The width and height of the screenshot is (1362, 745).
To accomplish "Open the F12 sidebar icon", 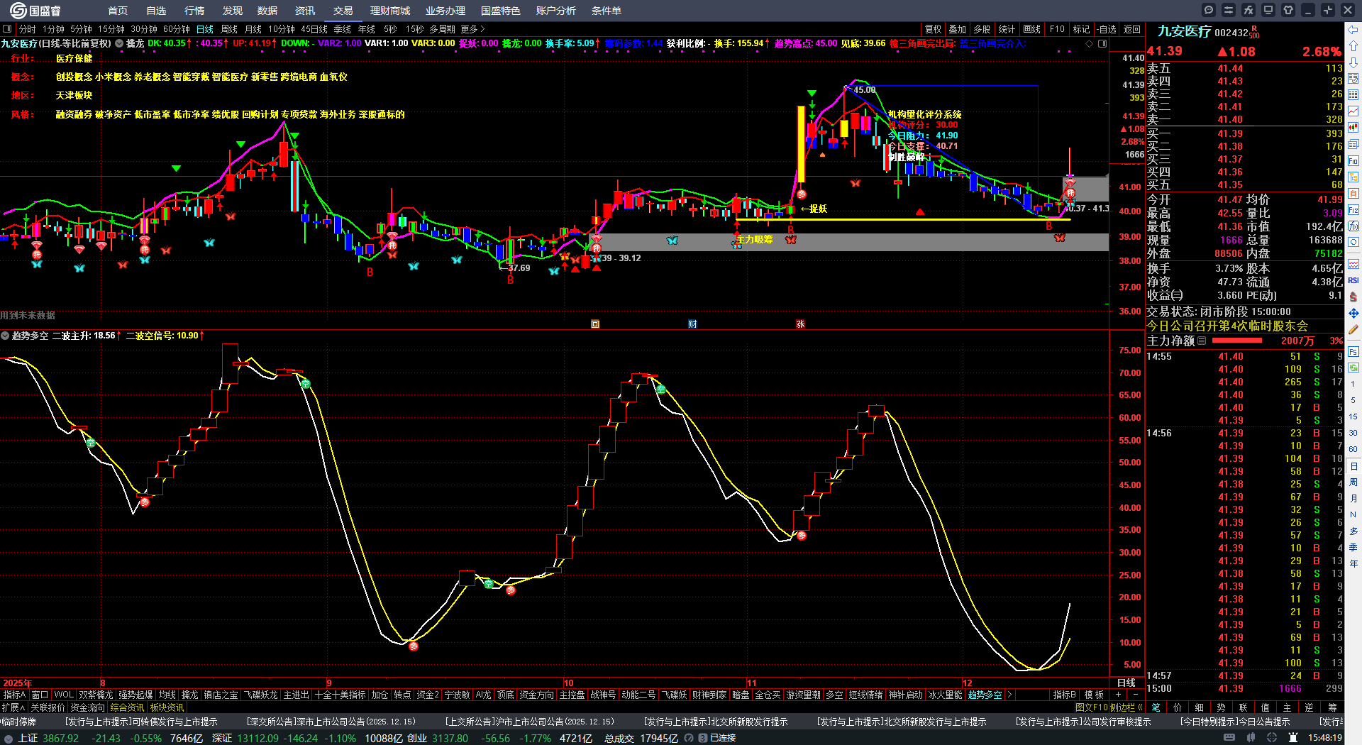I will [1353, 210].
